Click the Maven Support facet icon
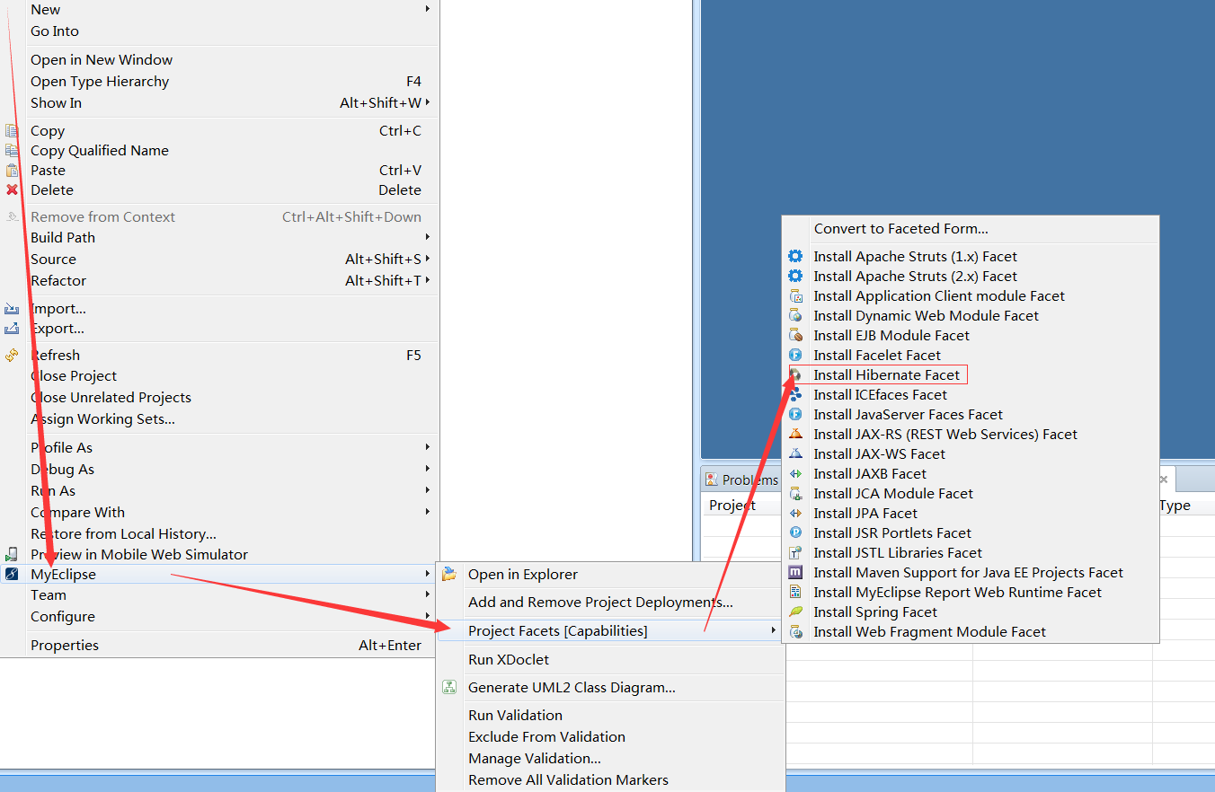1215x792 pixels. 795,572
